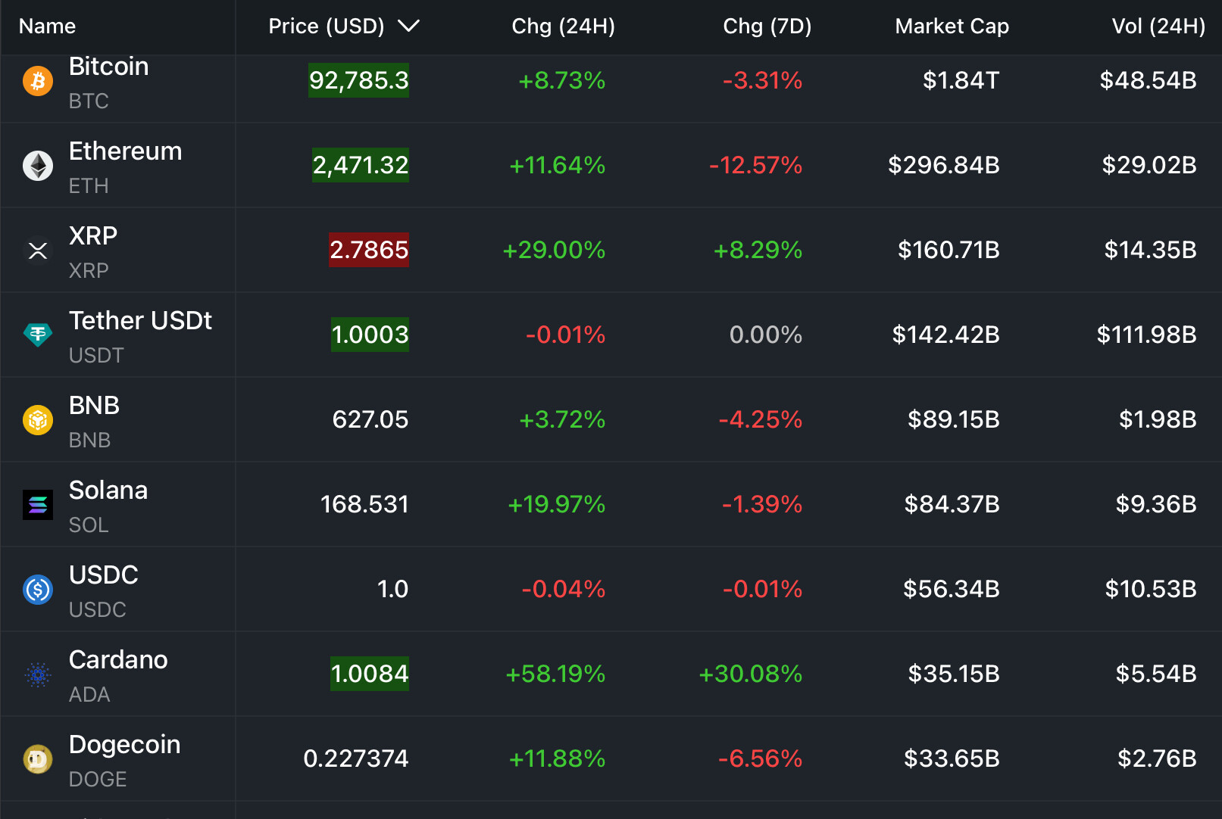The width and height of the screenshot is (1222, 819).
Task: Click the XRP logo icon
Action: click(38, 251)
